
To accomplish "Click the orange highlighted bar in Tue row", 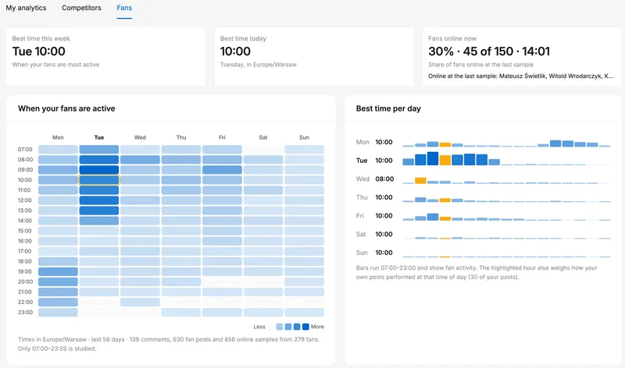I will (445, 160).
